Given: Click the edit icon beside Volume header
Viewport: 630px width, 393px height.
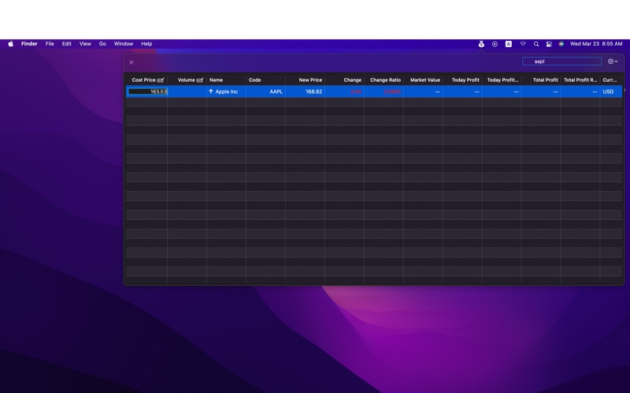Looking at the screenshot, I should [200, 80].
